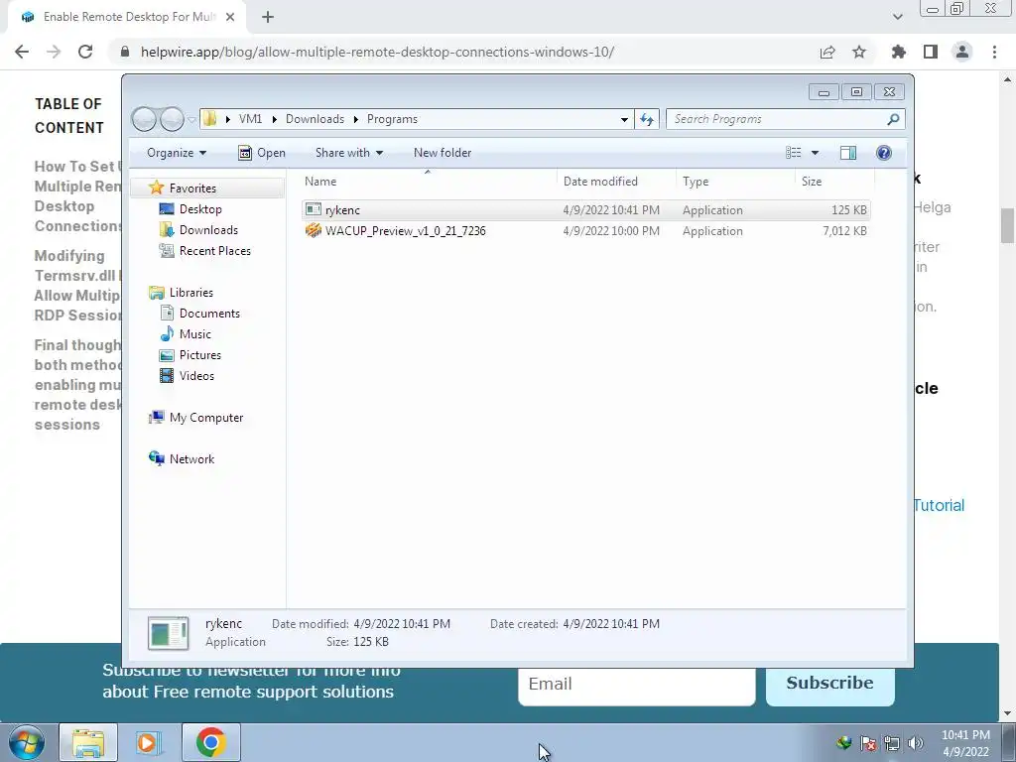This screenshot has height=762, width=1016.
Task: Open Documents library
Action: 209,313
